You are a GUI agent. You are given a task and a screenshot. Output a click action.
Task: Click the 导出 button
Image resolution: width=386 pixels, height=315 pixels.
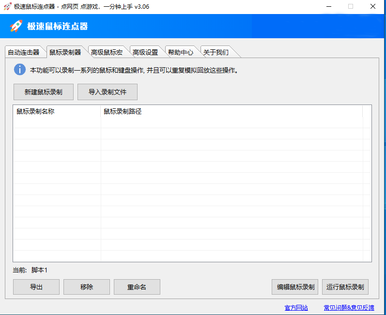point(36,287)
